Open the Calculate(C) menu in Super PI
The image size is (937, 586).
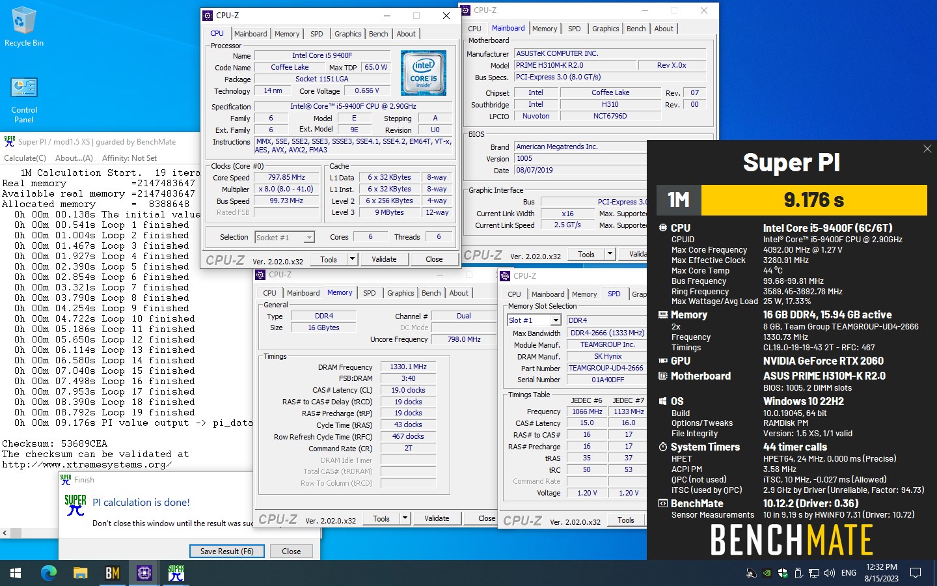pyautogui.click(x=25, y=158)
